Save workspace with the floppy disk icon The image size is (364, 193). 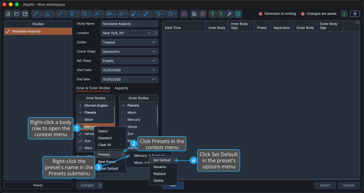tap(25, 14)
